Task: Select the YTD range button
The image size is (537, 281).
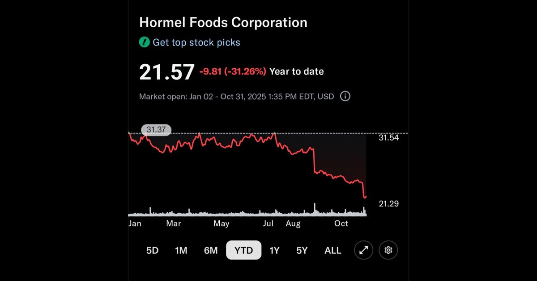Action: (243, 250)
